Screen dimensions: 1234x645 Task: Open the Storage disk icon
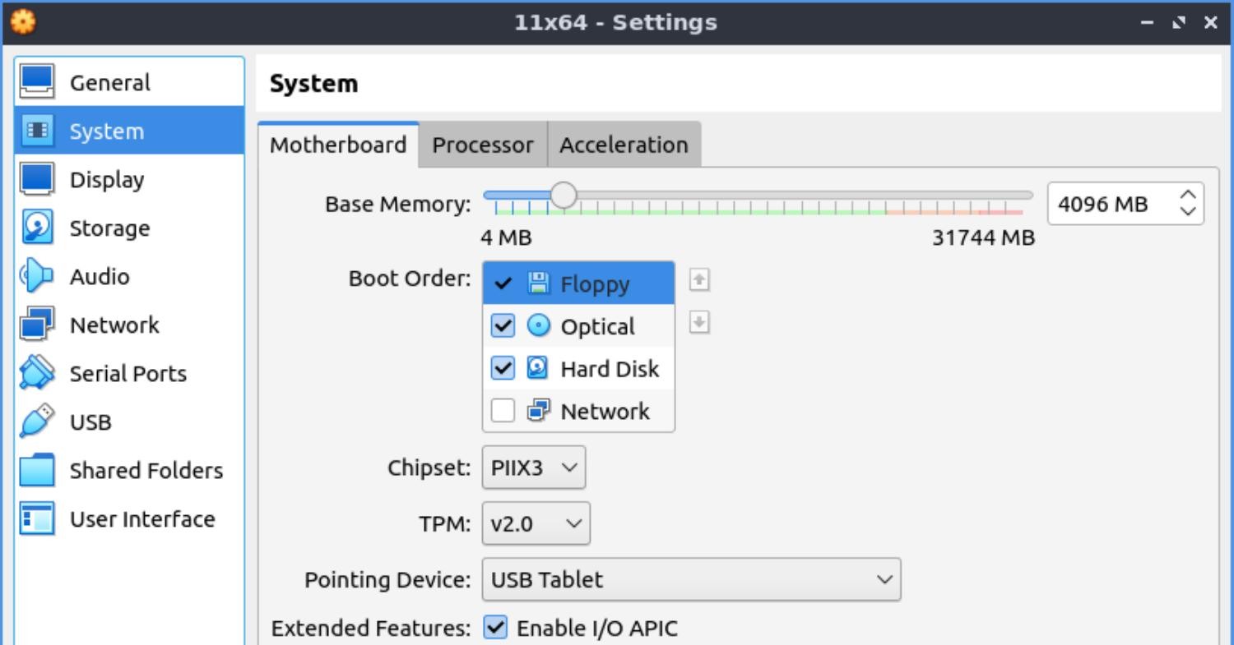tap(37, 228)
